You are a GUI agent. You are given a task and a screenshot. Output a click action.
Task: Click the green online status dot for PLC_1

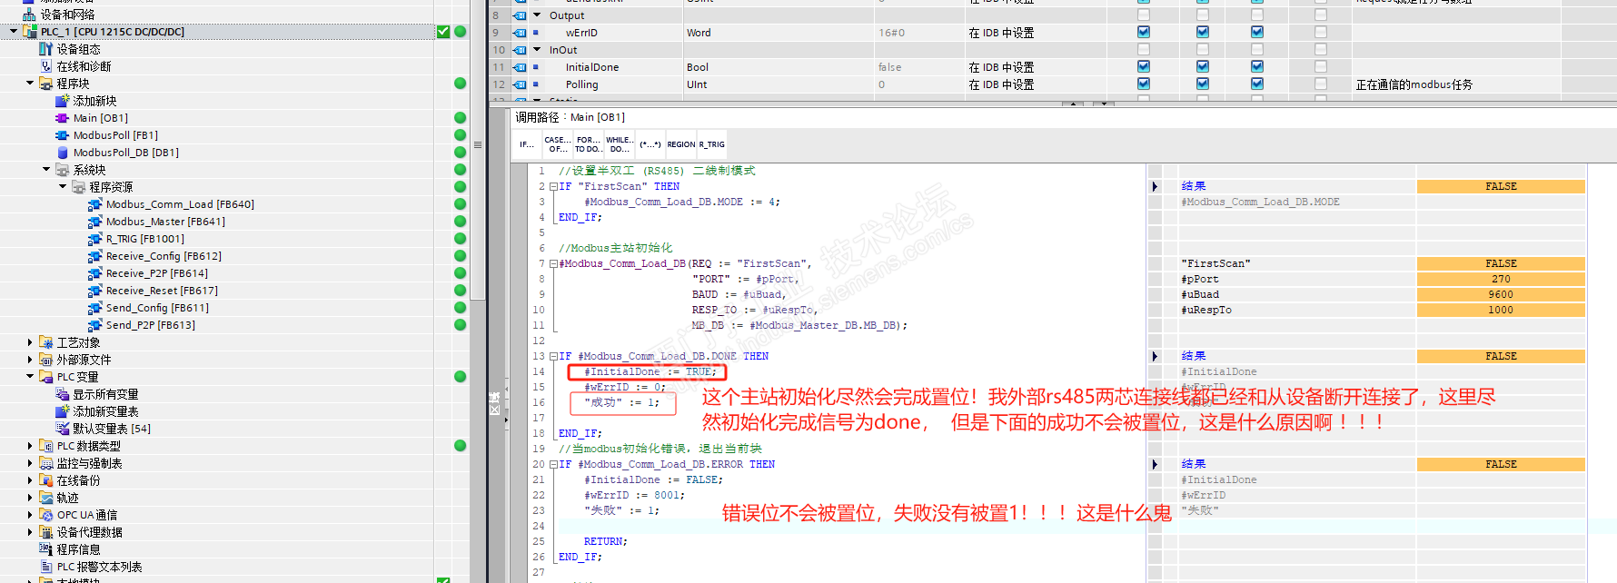coord(461,32)
